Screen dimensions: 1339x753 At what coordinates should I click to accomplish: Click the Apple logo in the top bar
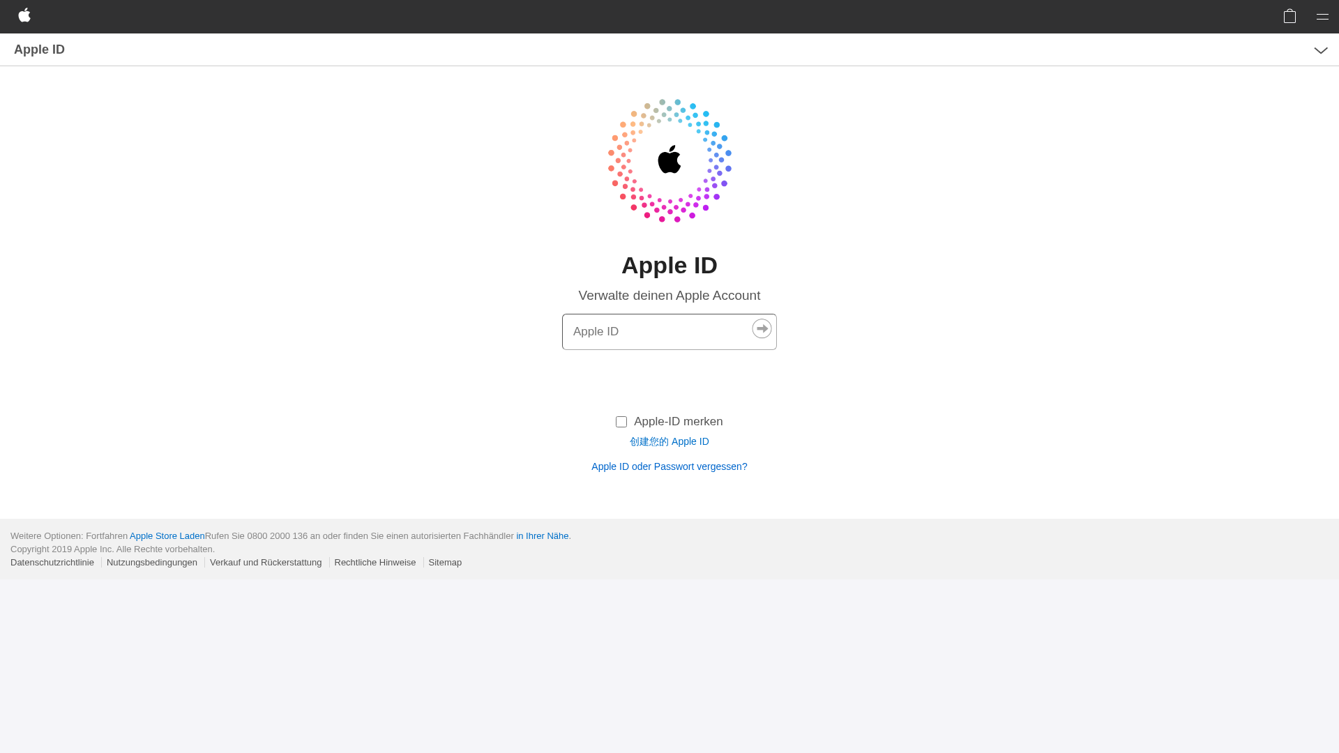tap(24, 15)
